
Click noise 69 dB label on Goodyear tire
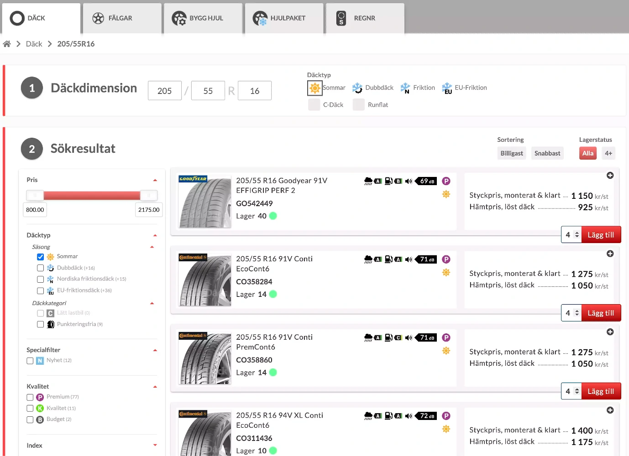click(x=426, y=181)
